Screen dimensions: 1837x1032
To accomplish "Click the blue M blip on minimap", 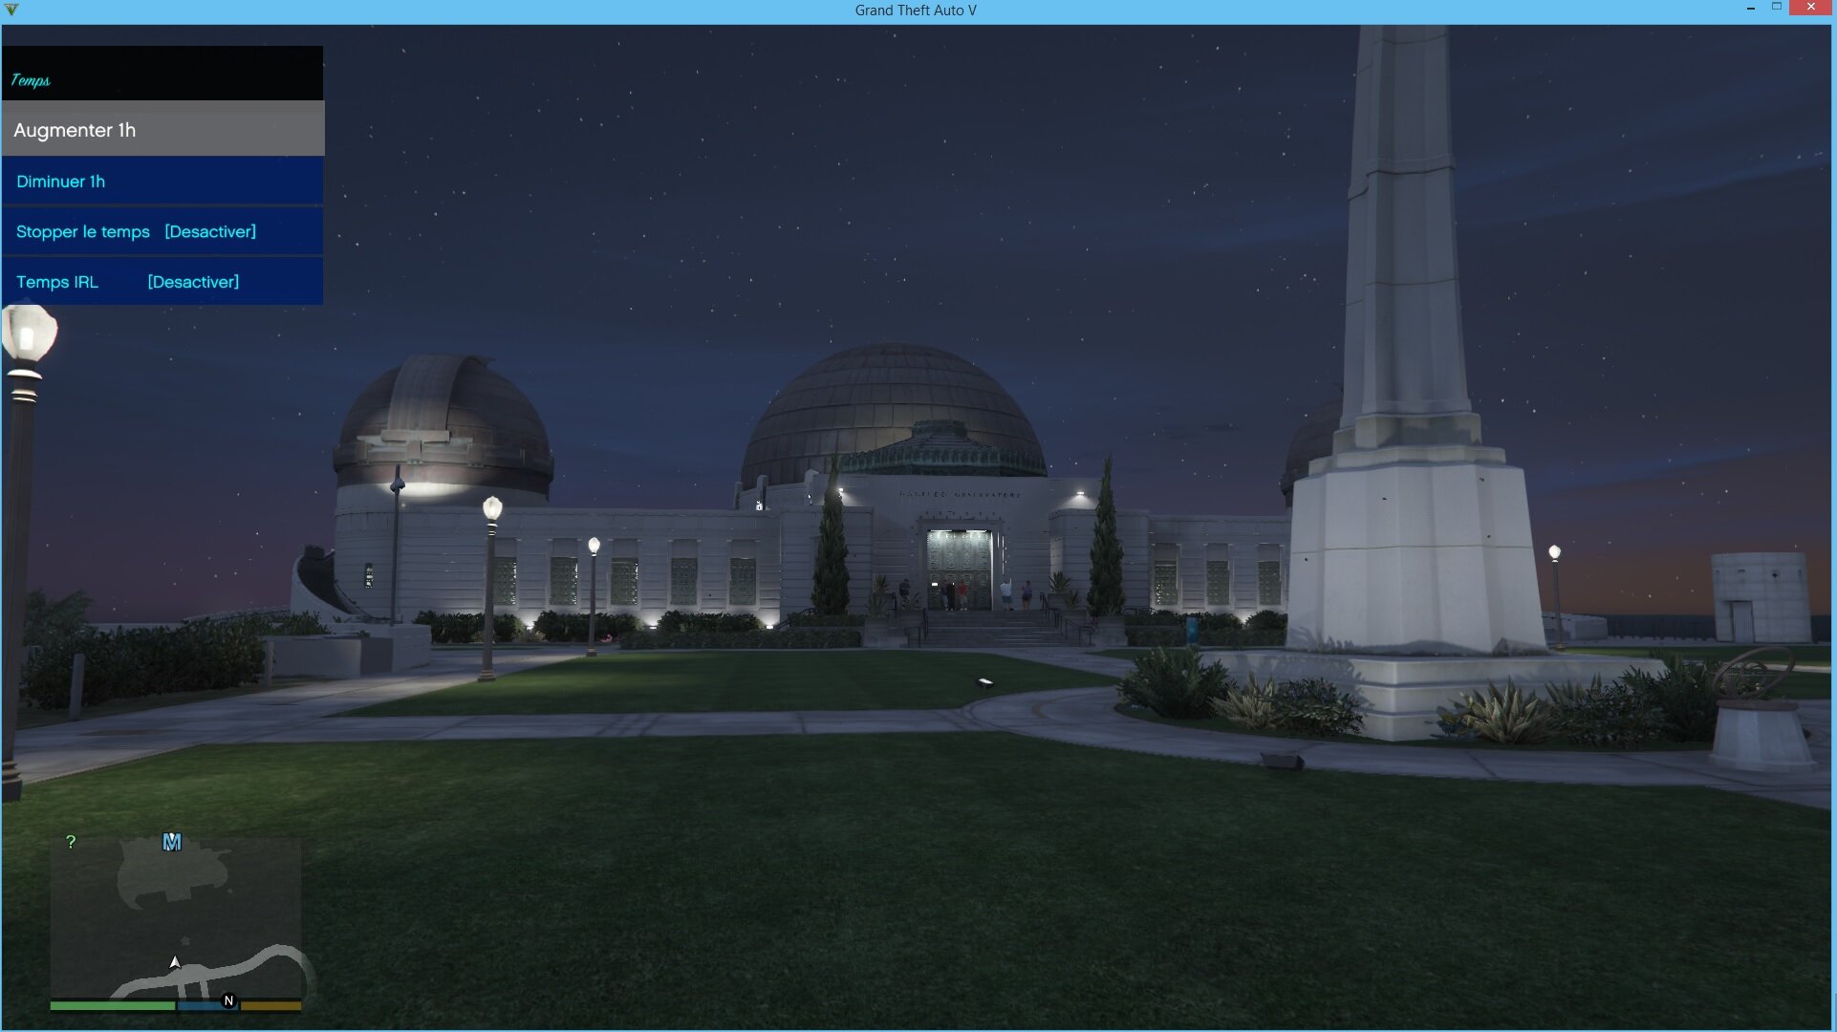I will 172,842.
